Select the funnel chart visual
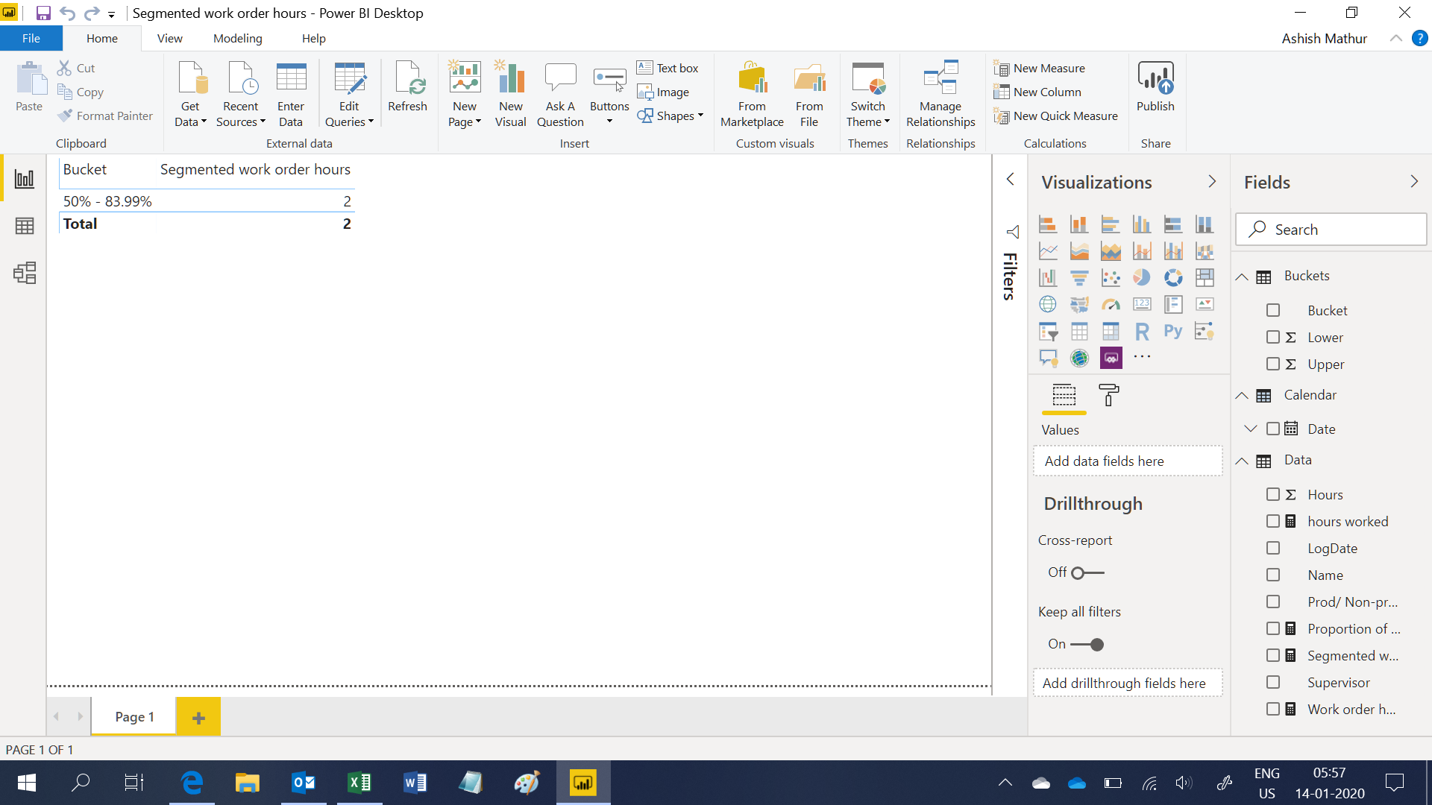 point(1079,277)
